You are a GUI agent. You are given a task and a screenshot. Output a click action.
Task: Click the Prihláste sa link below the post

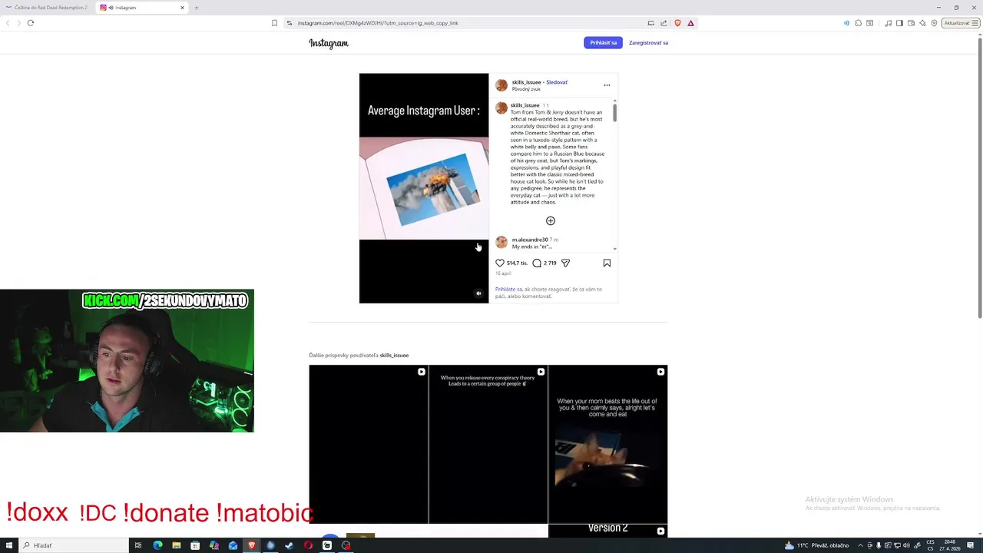click(x=508, y=290)
